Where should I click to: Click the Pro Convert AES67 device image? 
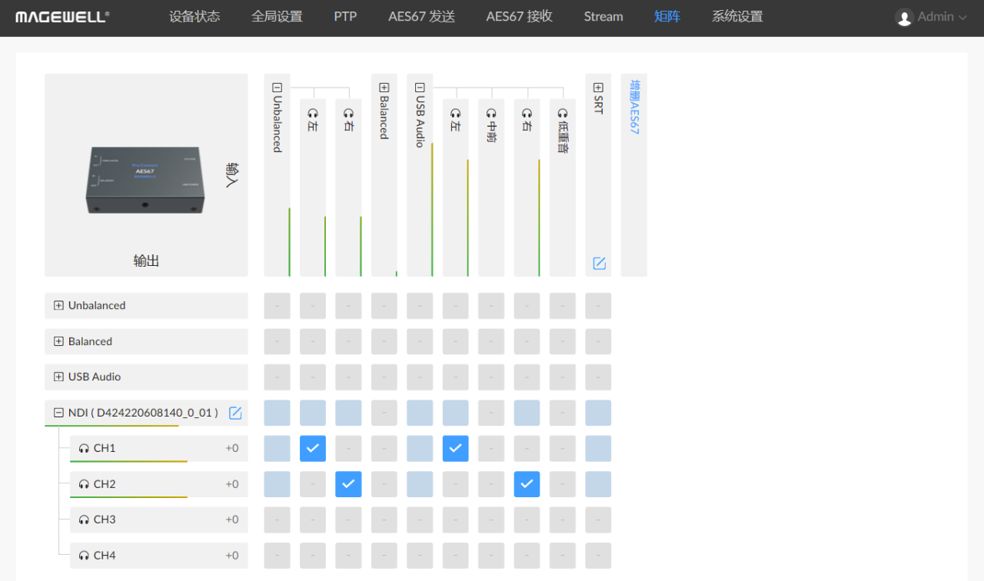tap(145, 180)
